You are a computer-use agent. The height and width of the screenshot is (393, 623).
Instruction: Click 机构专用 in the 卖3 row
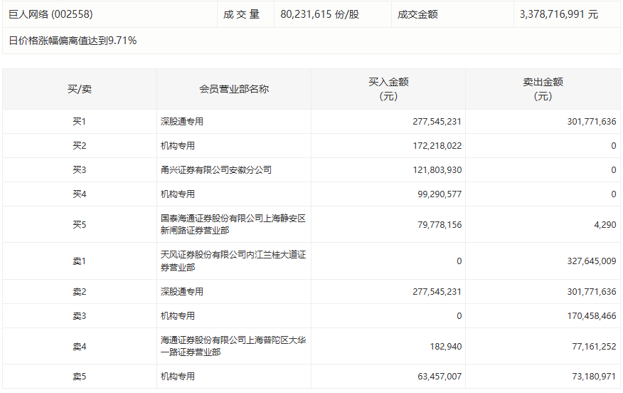(x=178, y=316)
